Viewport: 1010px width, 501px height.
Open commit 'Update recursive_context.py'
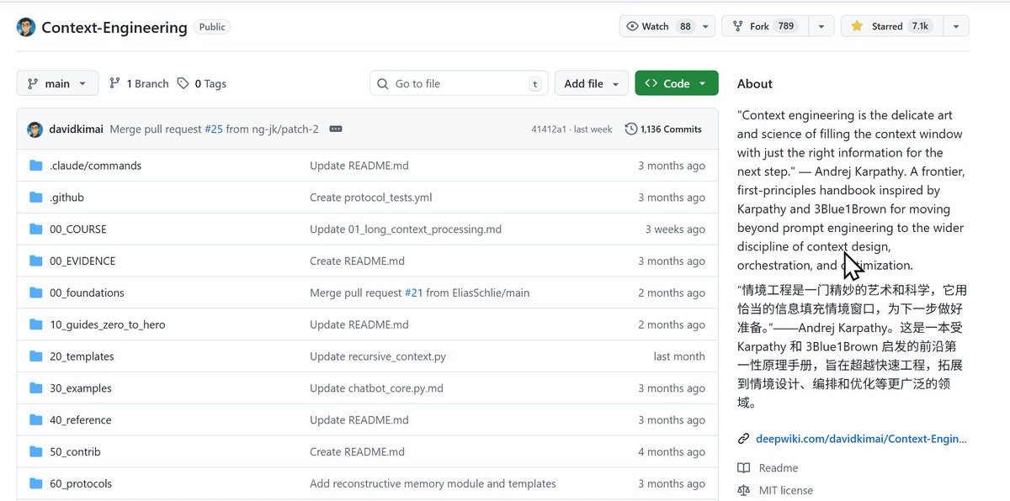click(x=378, y=356)
